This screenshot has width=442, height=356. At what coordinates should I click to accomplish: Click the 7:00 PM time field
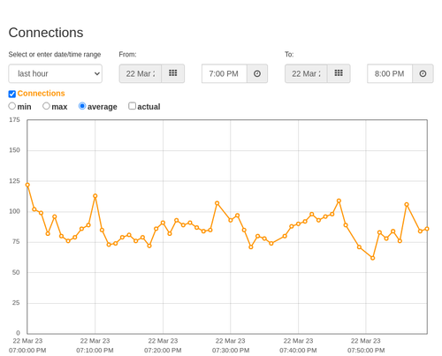tap(225, 73)
